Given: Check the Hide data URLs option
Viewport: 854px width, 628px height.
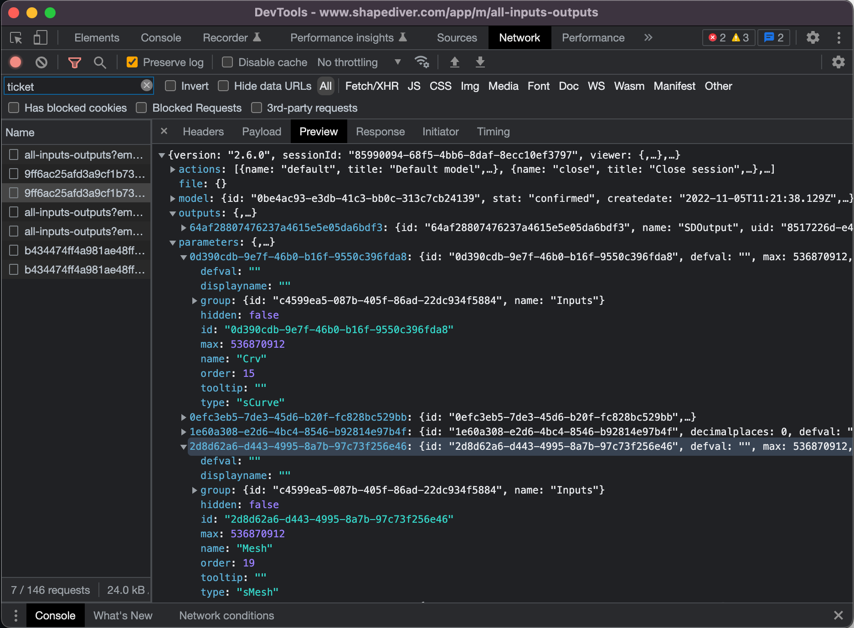Looking at the screenshot, I should click(x=223, y=86).
